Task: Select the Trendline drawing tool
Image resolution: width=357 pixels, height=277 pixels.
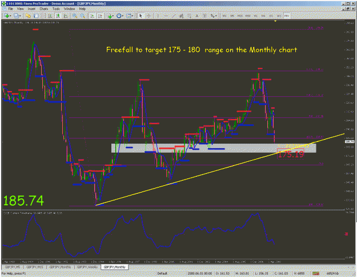Action: pyautogui.click(x=174, y=16)
